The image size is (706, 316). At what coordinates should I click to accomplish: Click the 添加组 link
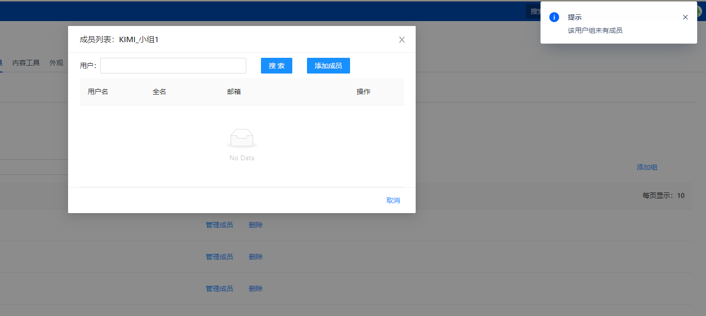pos(646,167)
